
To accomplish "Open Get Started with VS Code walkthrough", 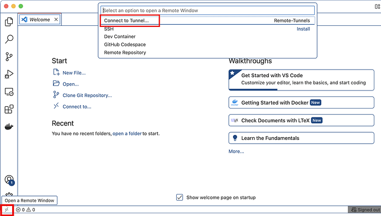I will pos(301,80).
